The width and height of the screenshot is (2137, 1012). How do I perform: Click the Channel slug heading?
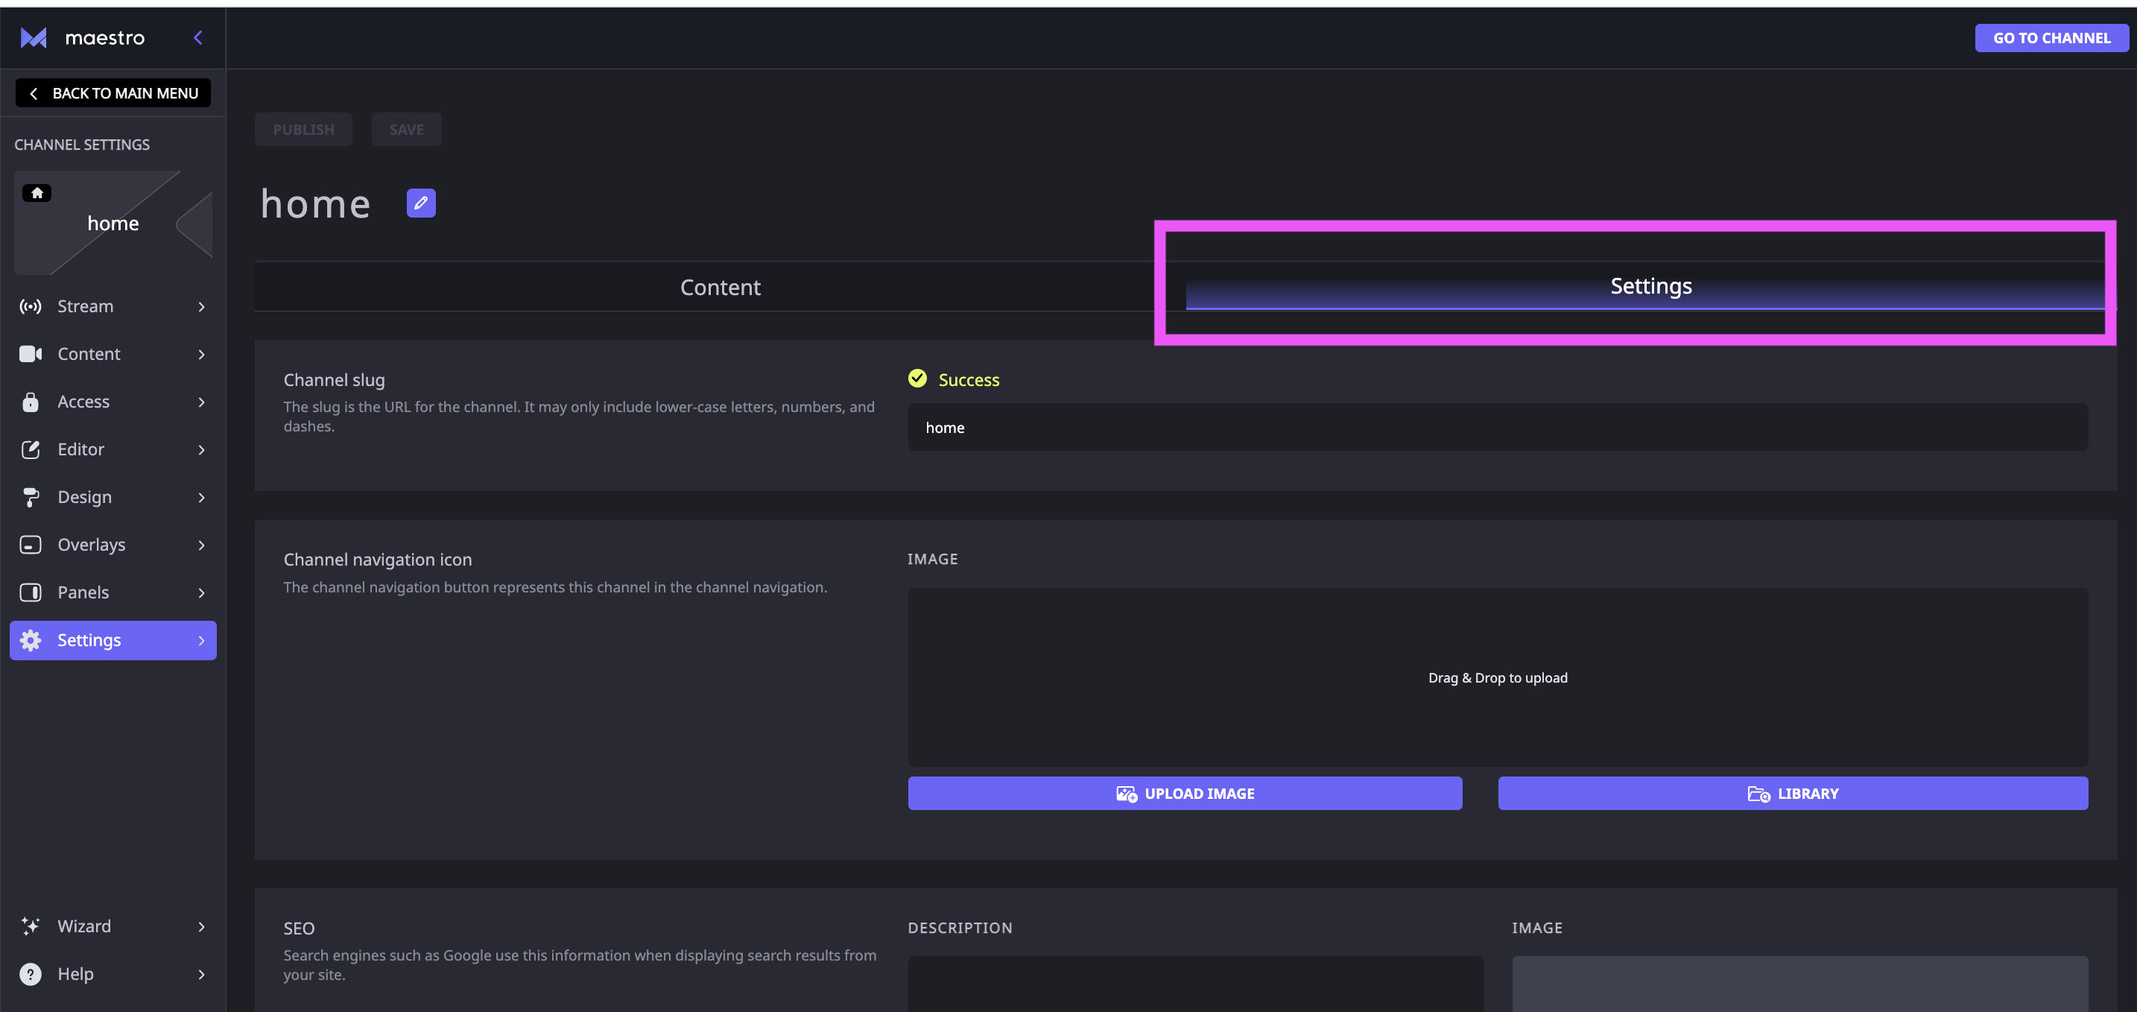[335, 380]
